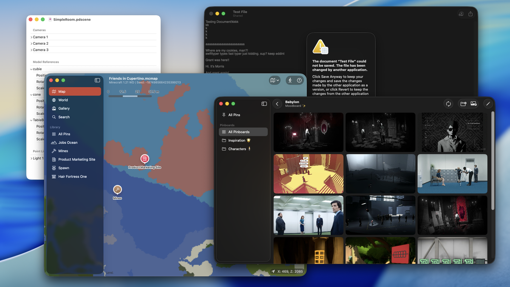Viewport: 510px width, 287px height.
Task: Toggle the sidebar in the Friends in Cupertino window
Action: click(97, 80)
